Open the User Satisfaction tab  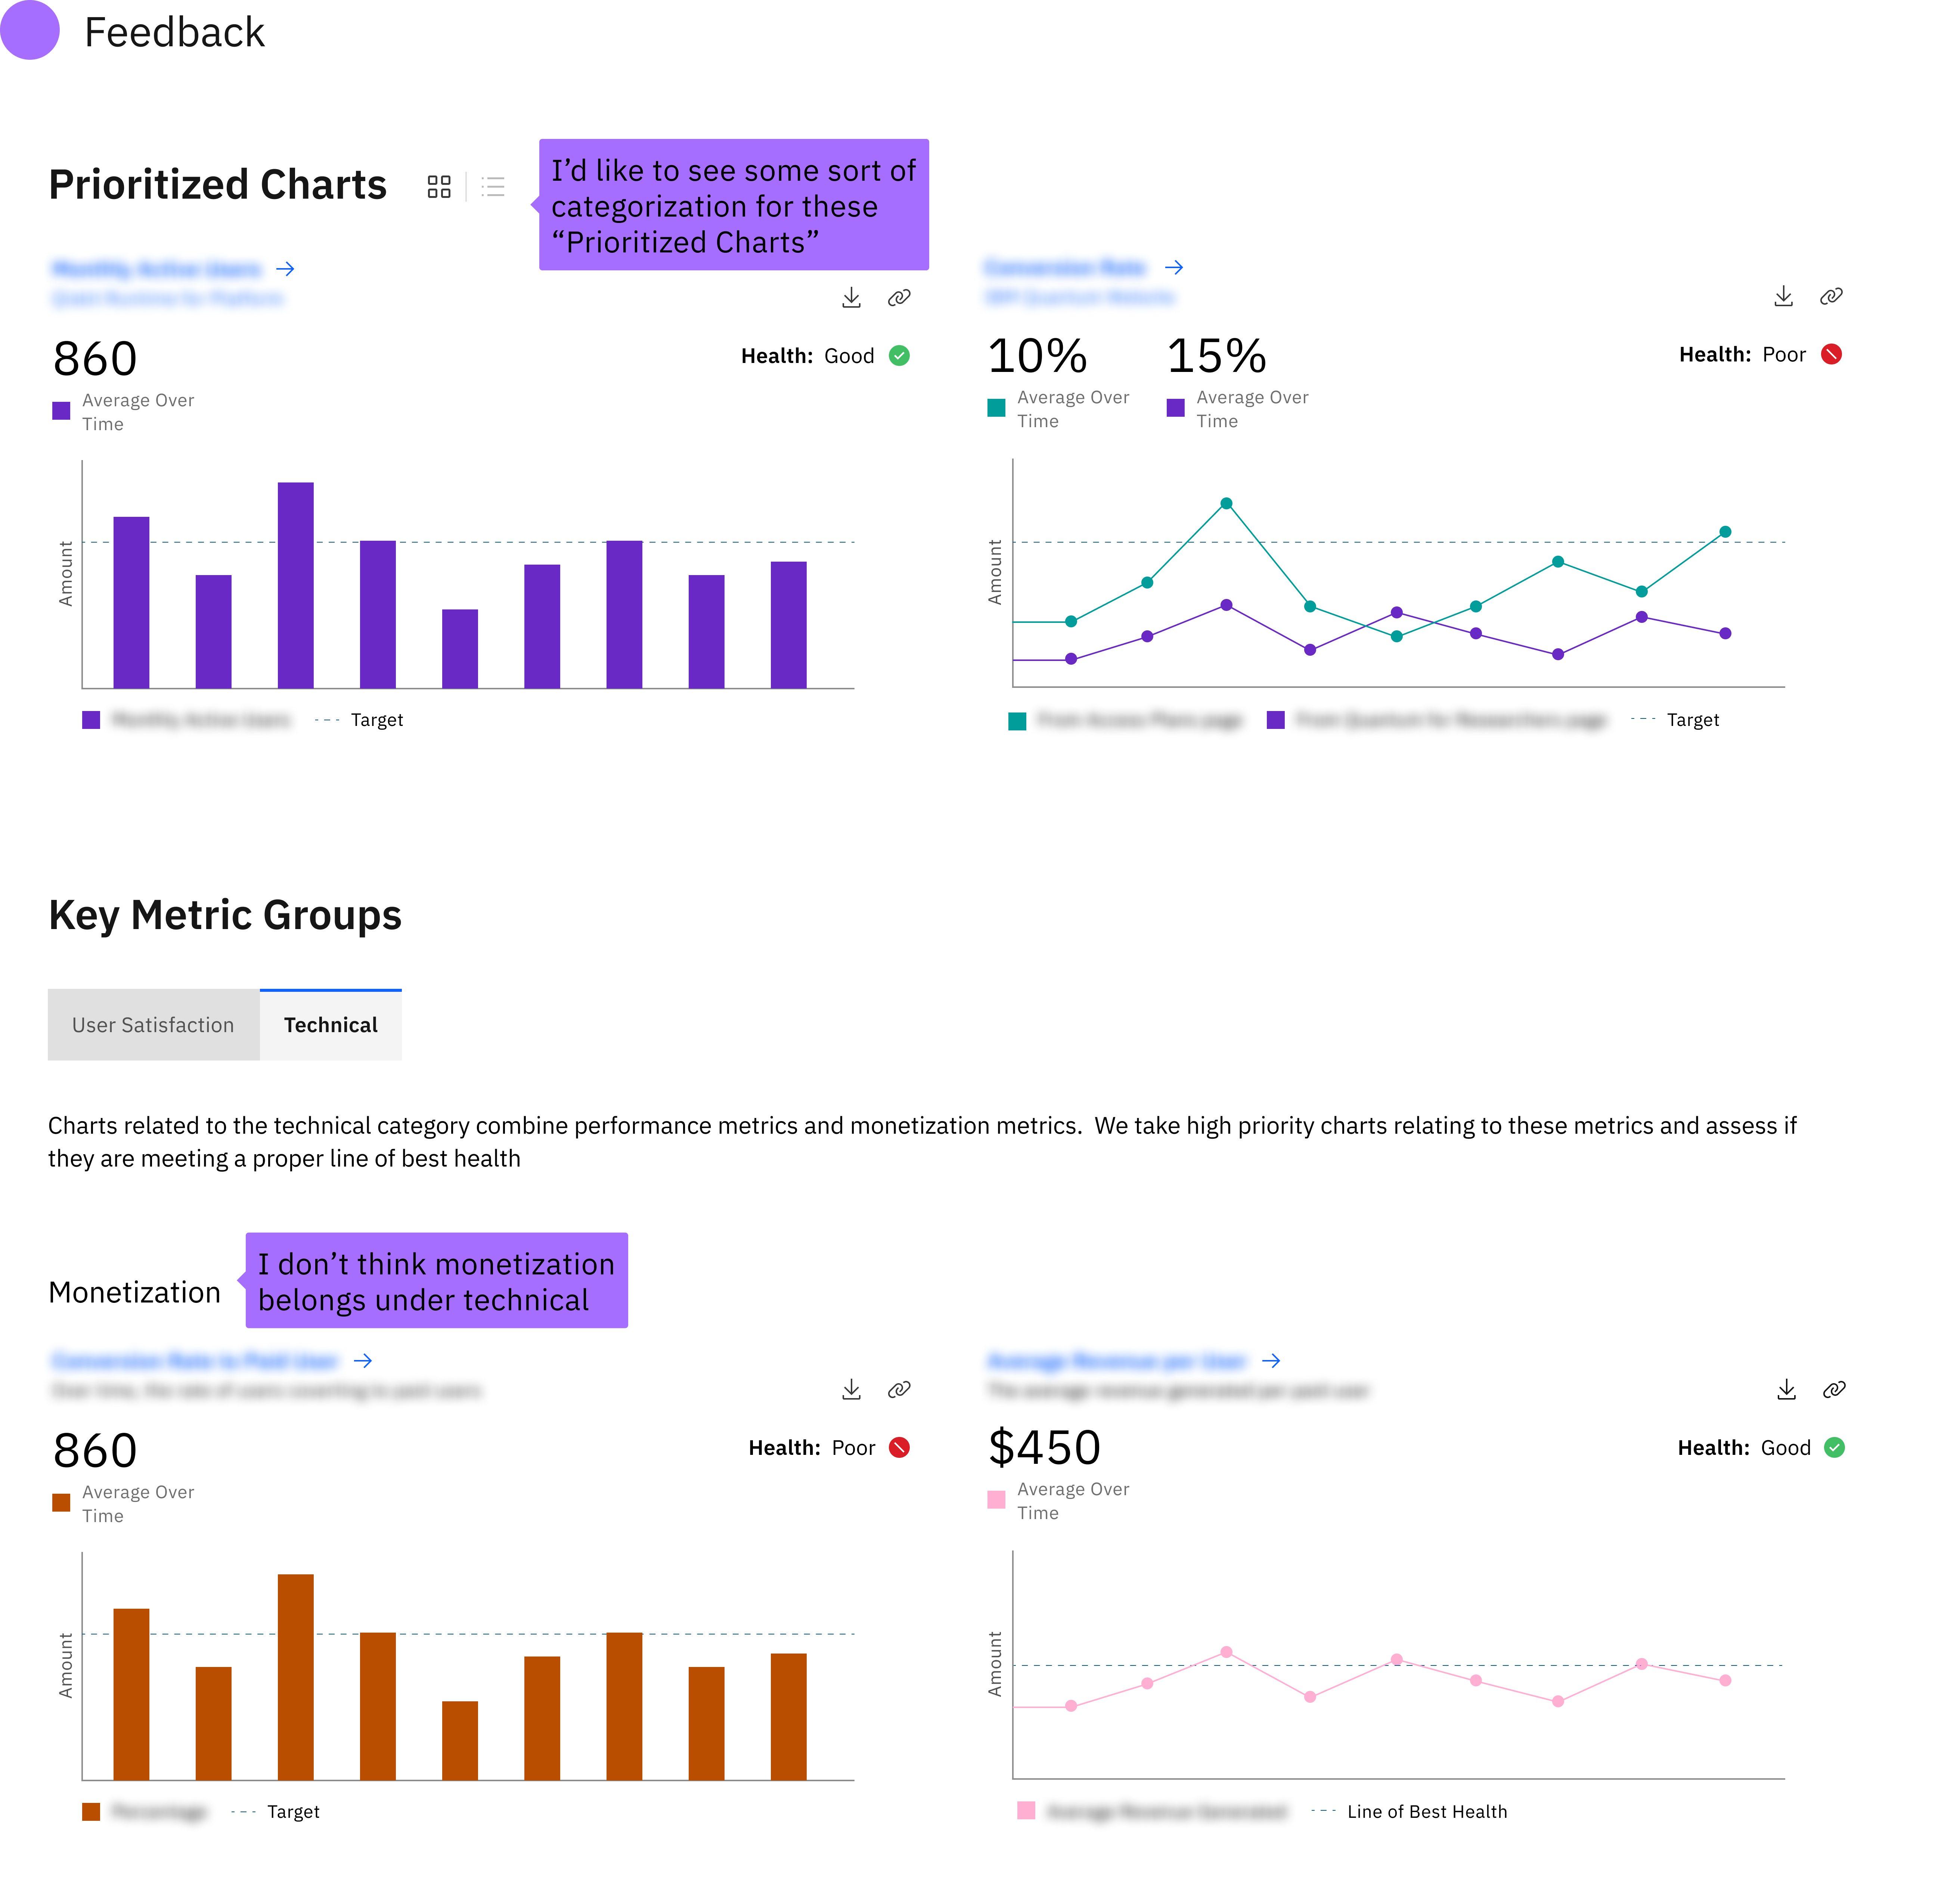[153, 1025]
